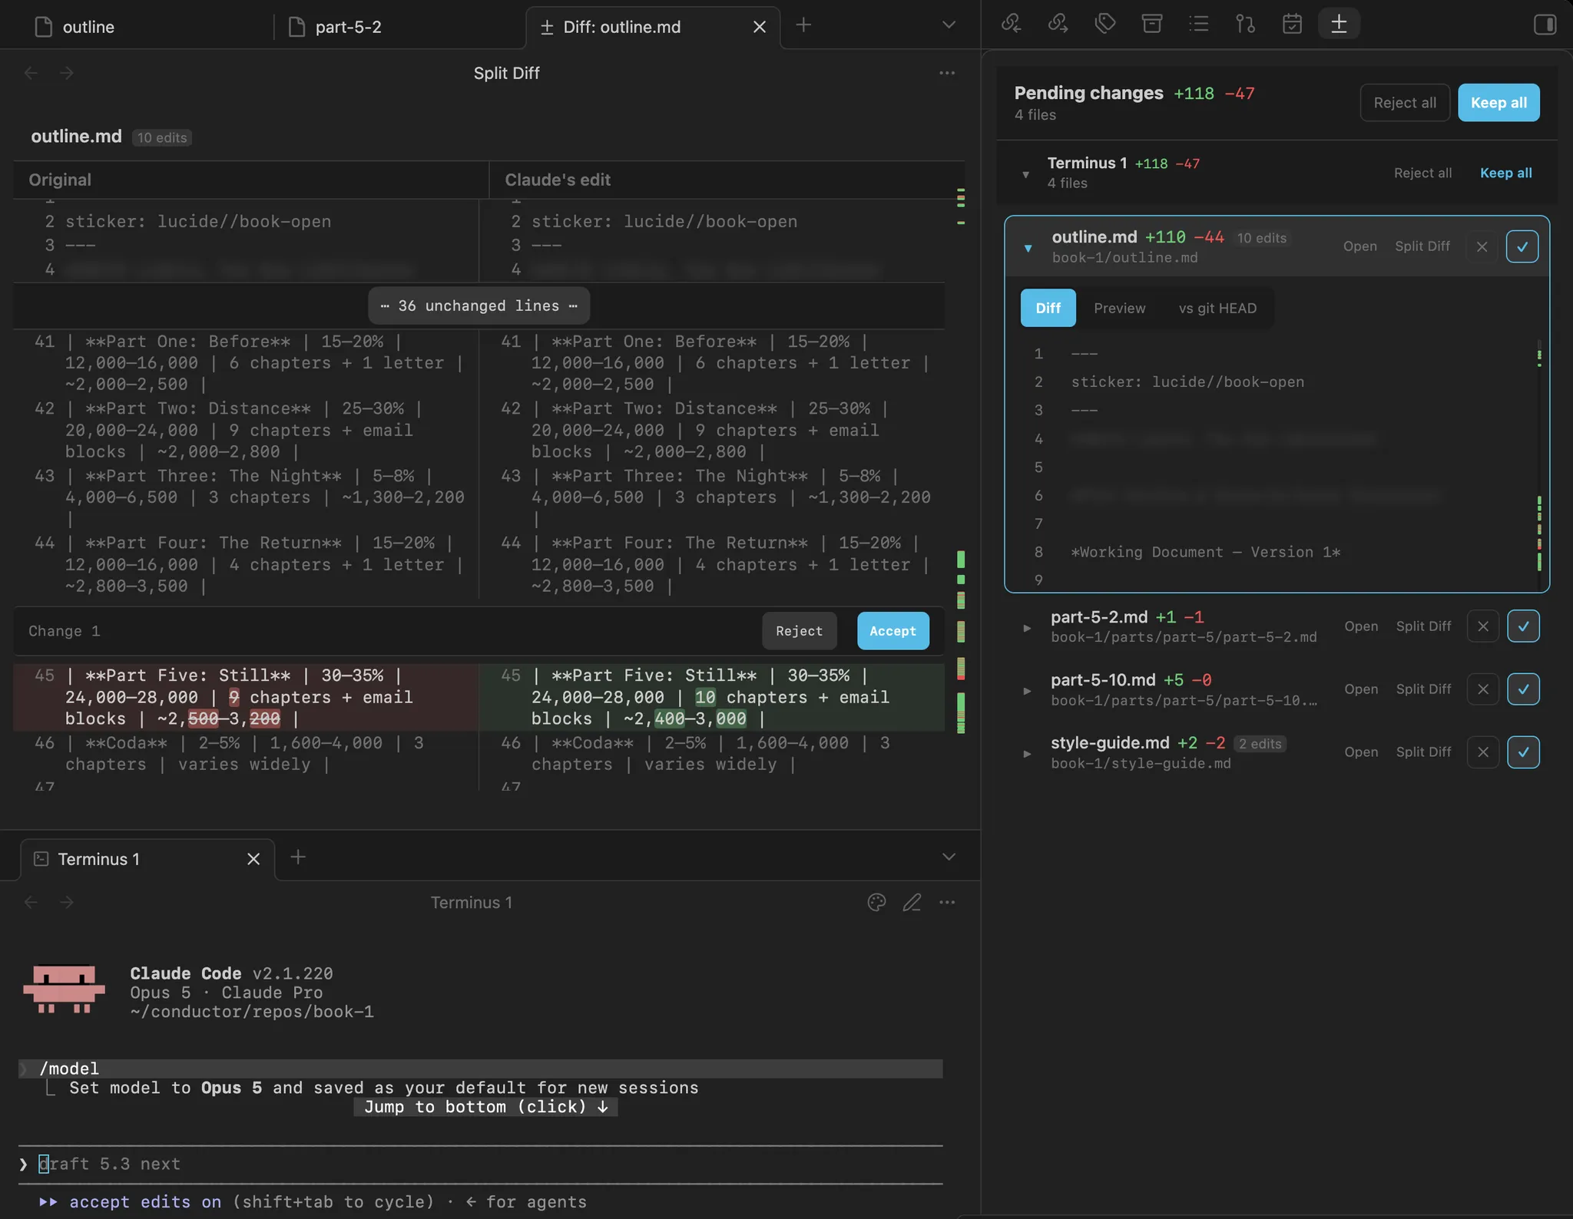Open editor pane tab list chevron

click(949, 25)
